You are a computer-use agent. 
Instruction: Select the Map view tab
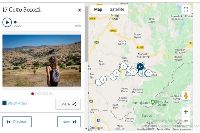[98, 9]
